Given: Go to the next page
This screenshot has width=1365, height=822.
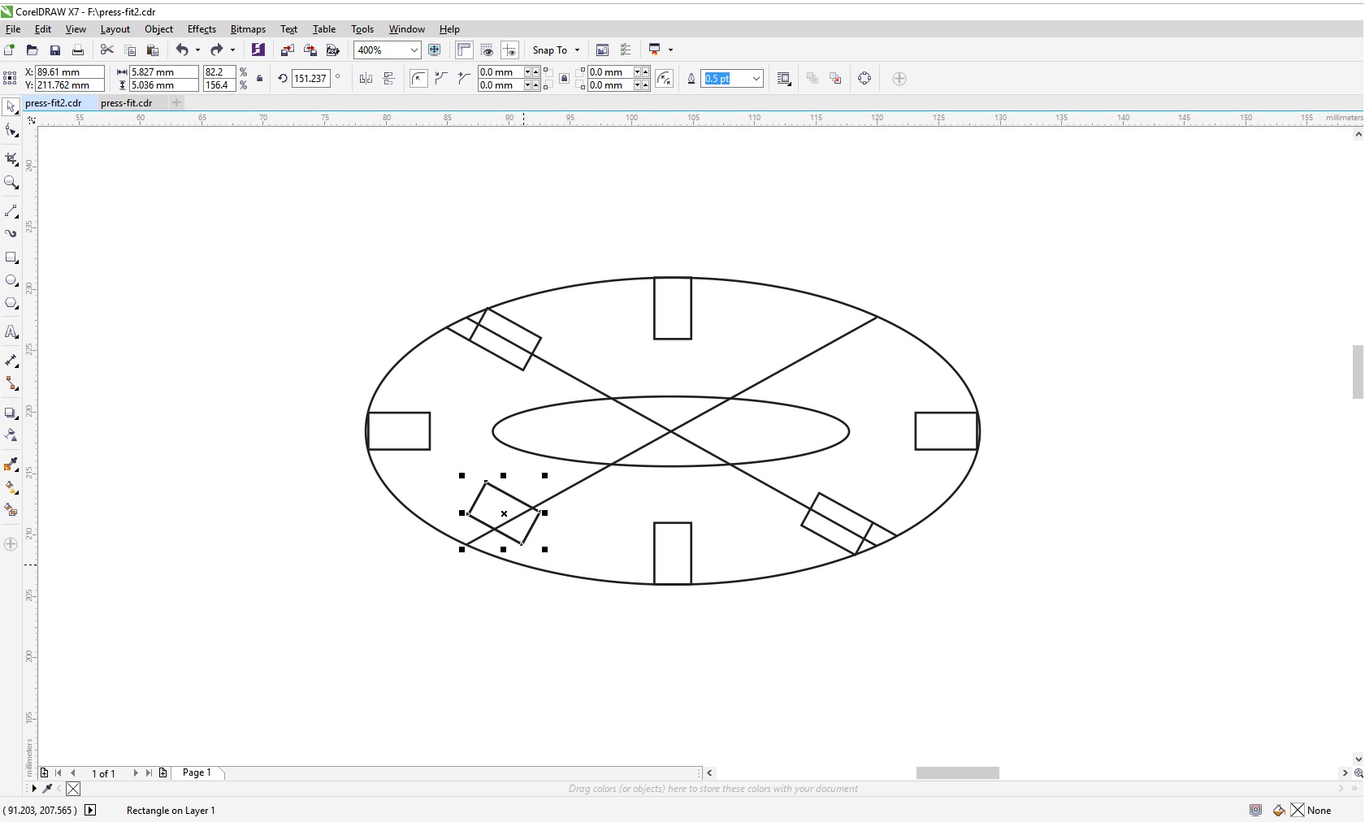Looking at the screenshot, I should (x=136, y=773).
